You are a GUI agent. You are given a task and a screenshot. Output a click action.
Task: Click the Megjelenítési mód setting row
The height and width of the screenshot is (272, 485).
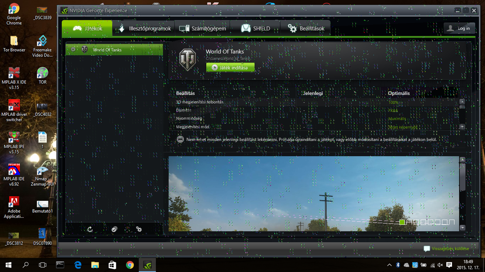(313, 127)
